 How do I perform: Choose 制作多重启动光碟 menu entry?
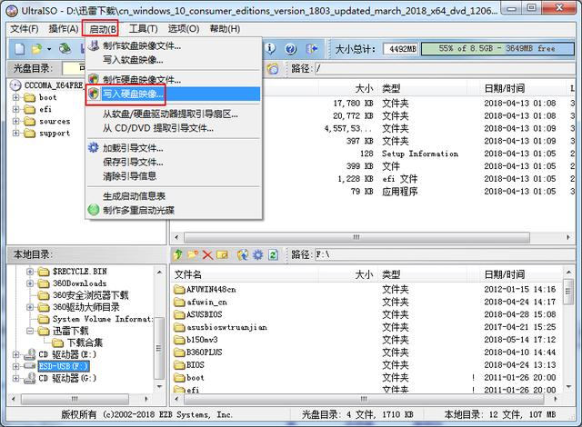point(174,210)
